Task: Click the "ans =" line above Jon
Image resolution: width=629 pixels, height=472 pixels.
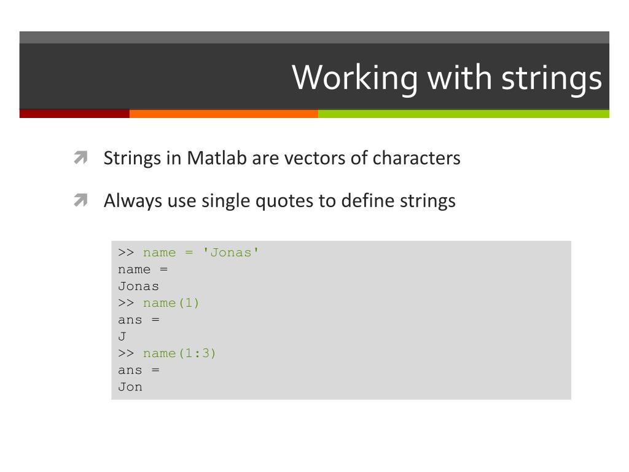Action: [138, 370]
